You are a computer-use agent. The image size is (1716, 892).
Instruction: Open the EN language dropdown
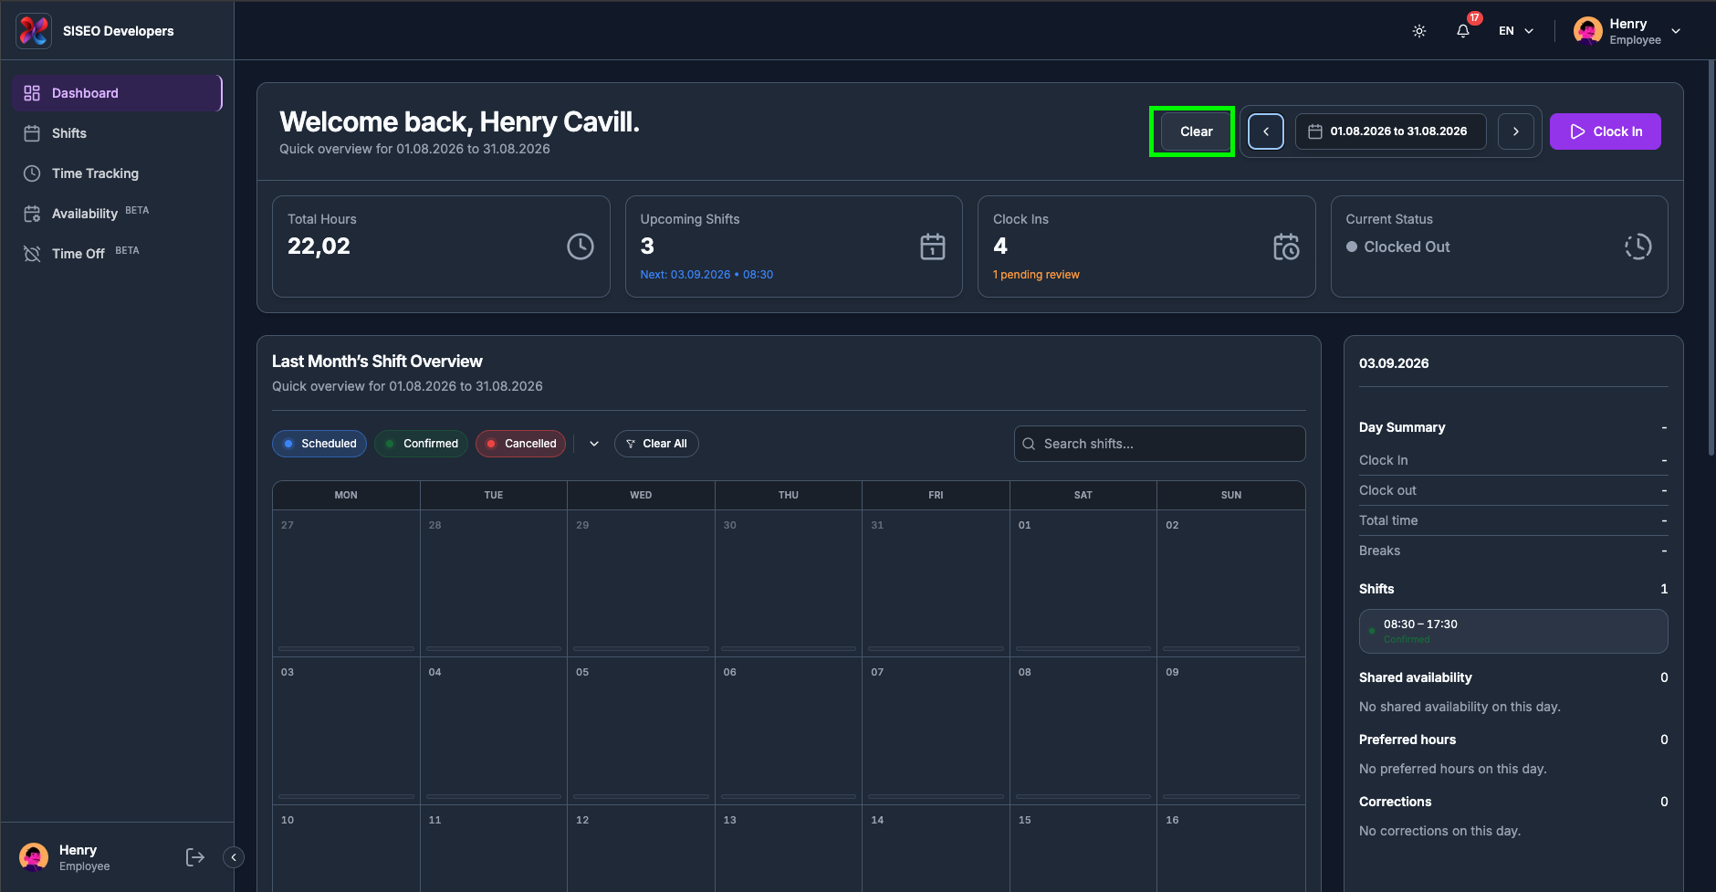coord(1516,31)
